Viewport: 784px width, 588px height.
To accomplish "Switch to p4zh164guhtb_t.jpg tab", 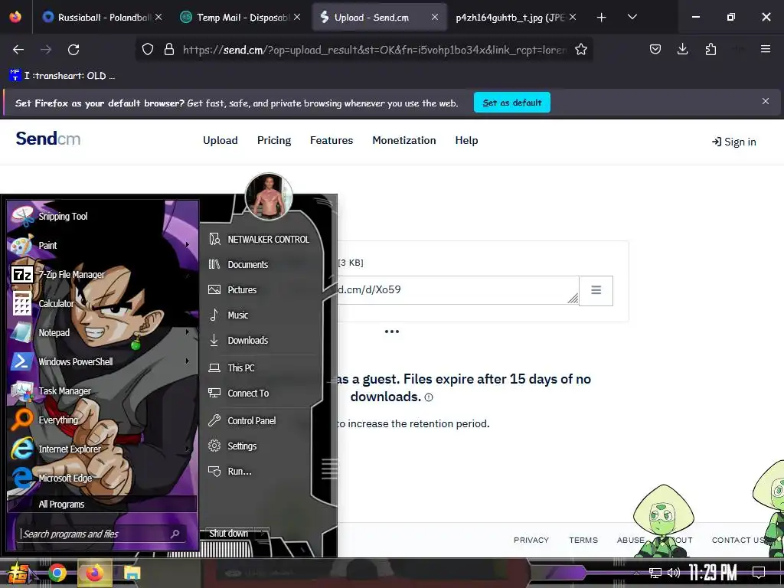I will coord(515,17).
